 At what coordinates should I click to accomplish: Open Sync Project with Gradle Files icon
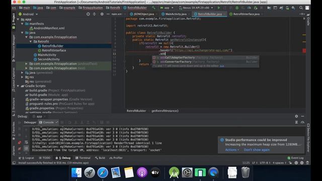click(281, 8)
